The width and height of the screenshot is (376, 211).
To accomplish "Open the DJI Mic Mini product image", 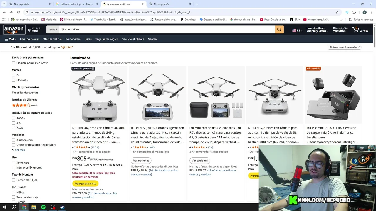I will click(x=333, y=97).
